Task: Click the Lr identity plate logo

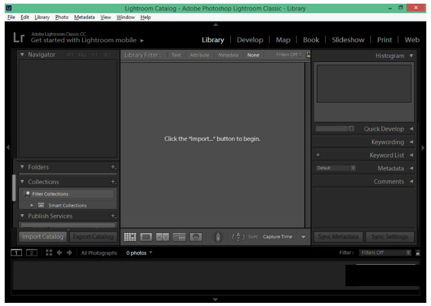Action: (19, 38)
